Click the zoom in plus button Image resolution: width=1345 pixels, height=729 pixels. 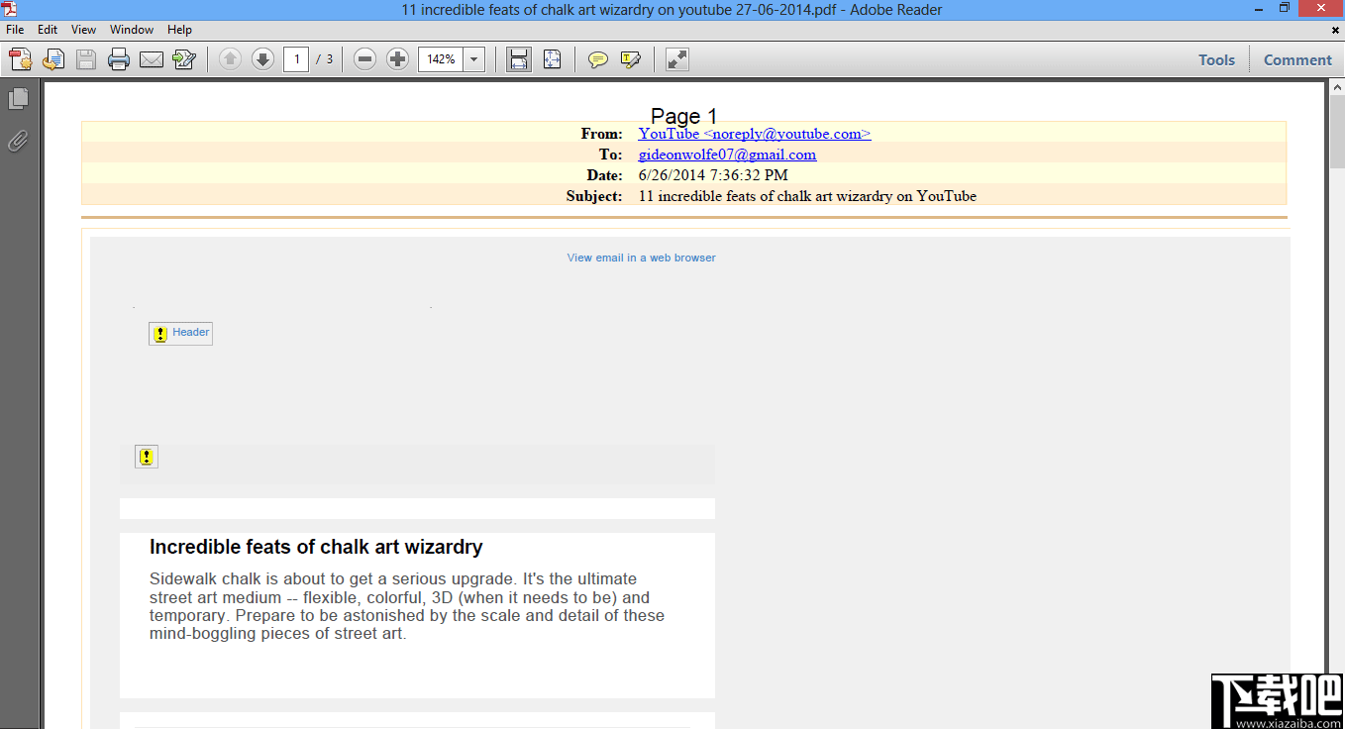(x=397, y=59)
